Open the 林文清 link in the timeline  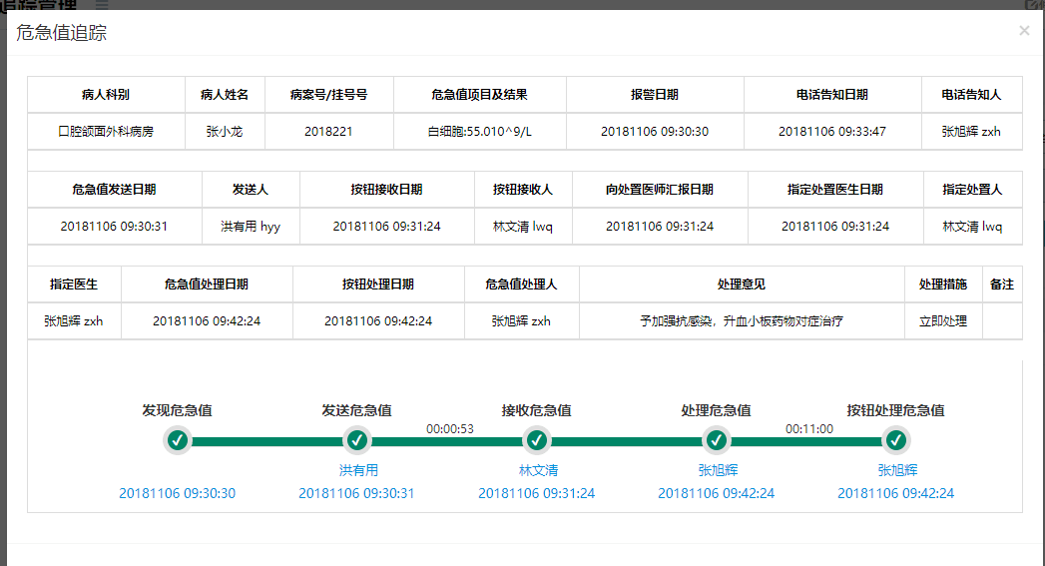click(x=538, y=470)
